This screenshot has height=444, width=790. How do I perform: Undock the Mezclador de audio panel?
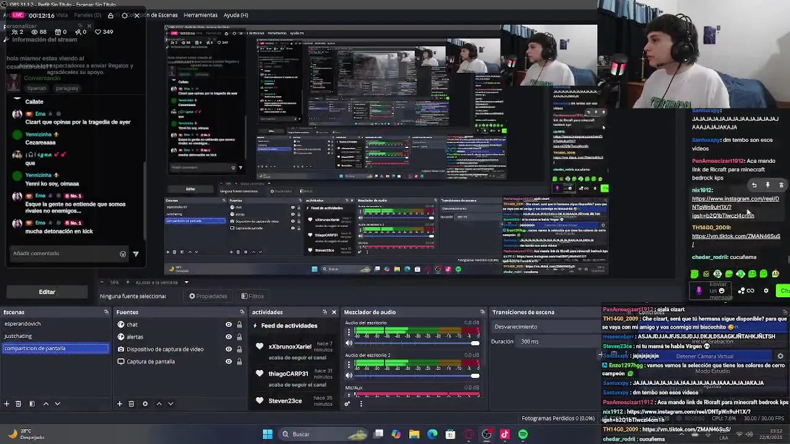[x=483, y=312]
